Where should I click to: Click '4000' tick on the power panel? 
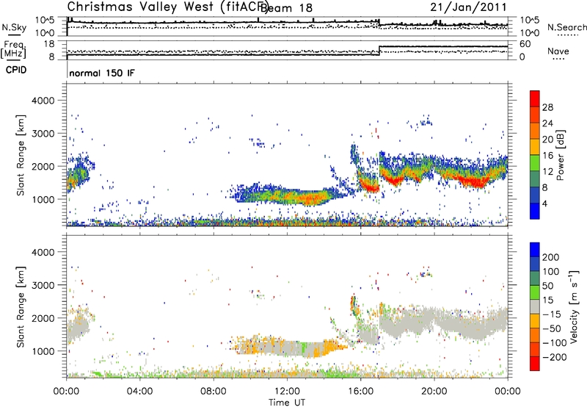[x=43, y=101]
